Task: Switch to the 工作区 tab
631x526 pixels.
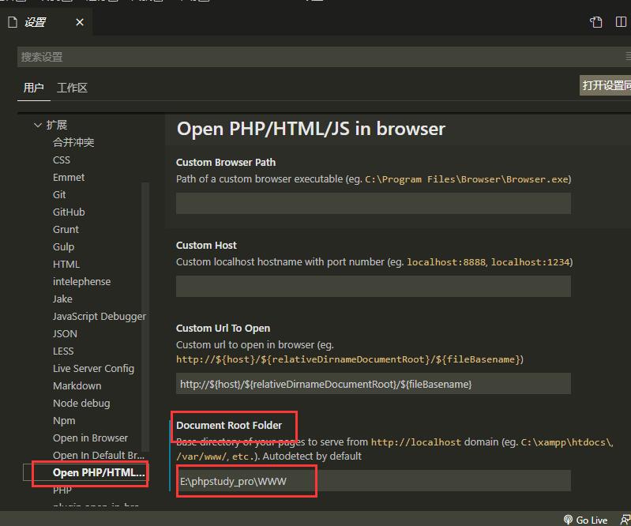Action: (x=72, y=88)
